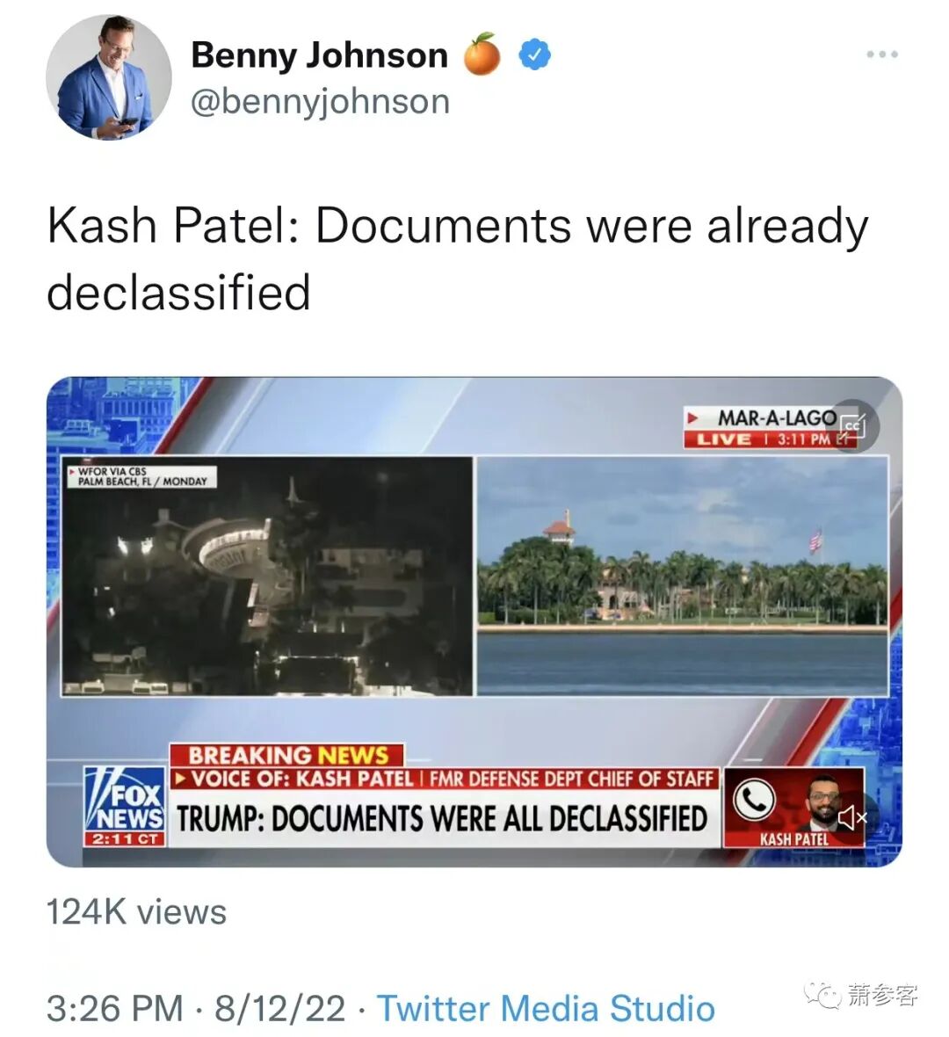Click the nighttime aerial footage panel
This screenshot has height=1037, width=949.
(267, 576)
